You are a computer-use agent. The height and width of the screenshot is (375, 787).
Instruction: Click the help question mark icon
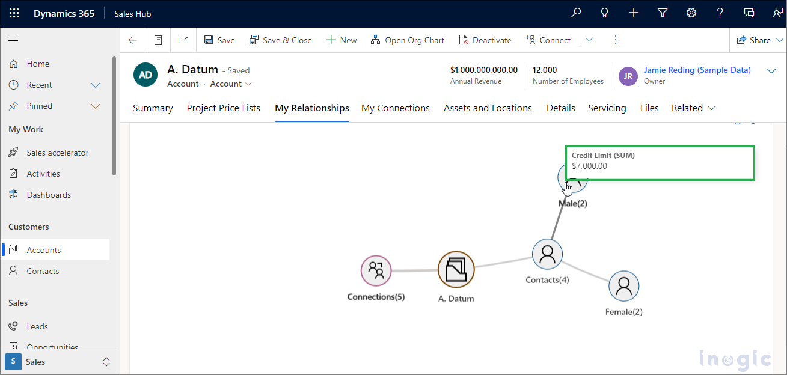[720, 13]
